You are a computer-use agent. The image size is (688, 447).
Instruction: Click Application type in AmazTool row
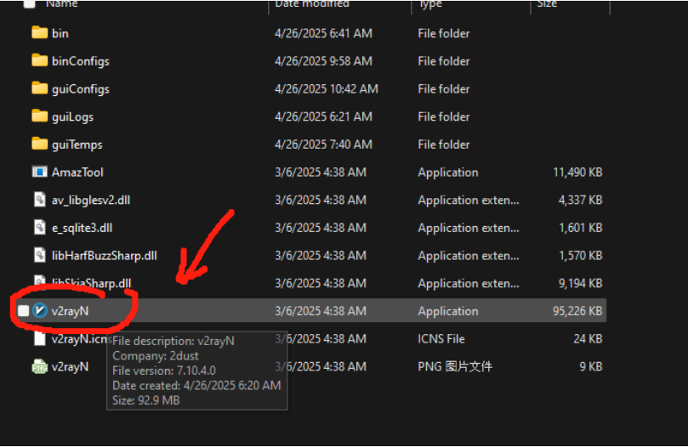(448, 173)
